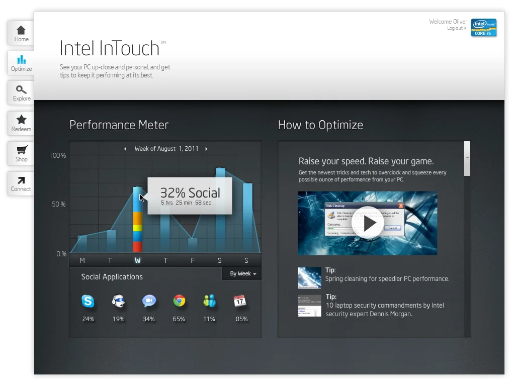Click the calendar app icon
This screenshot has width=515, height=386.
[x=240, y=301]
